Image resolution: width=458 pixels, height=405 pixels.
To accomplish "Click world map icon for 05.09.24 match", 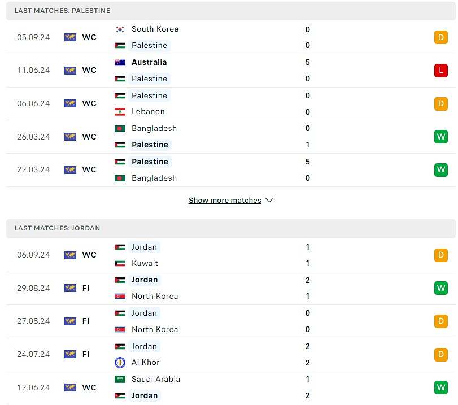I will coord(70,37).
